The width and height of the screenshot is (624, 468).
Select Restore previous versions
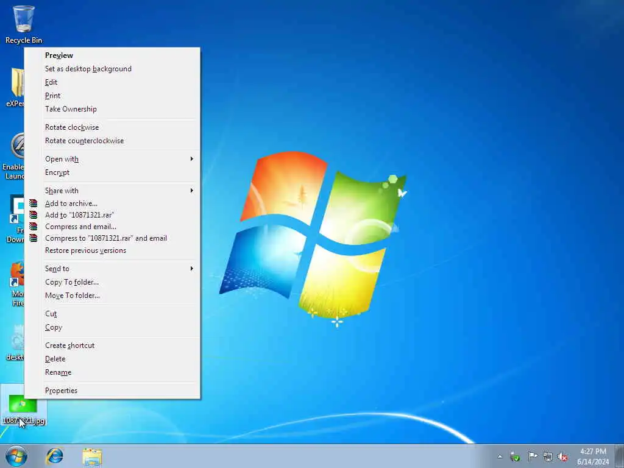pyautogui.click(x=112, y=250)
